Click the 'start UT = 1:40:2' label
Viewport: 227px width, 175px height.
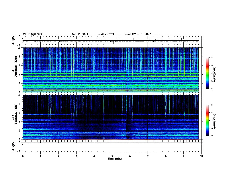point(138,34)
